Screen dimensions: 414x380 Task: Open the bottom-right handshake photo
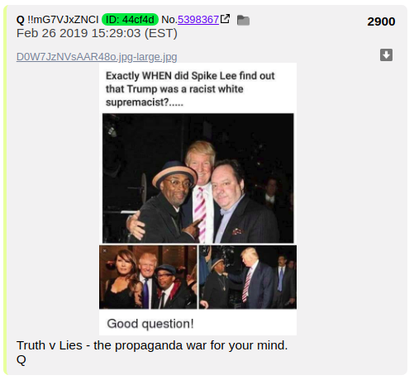pyautogui.click(x=248, y=277)
